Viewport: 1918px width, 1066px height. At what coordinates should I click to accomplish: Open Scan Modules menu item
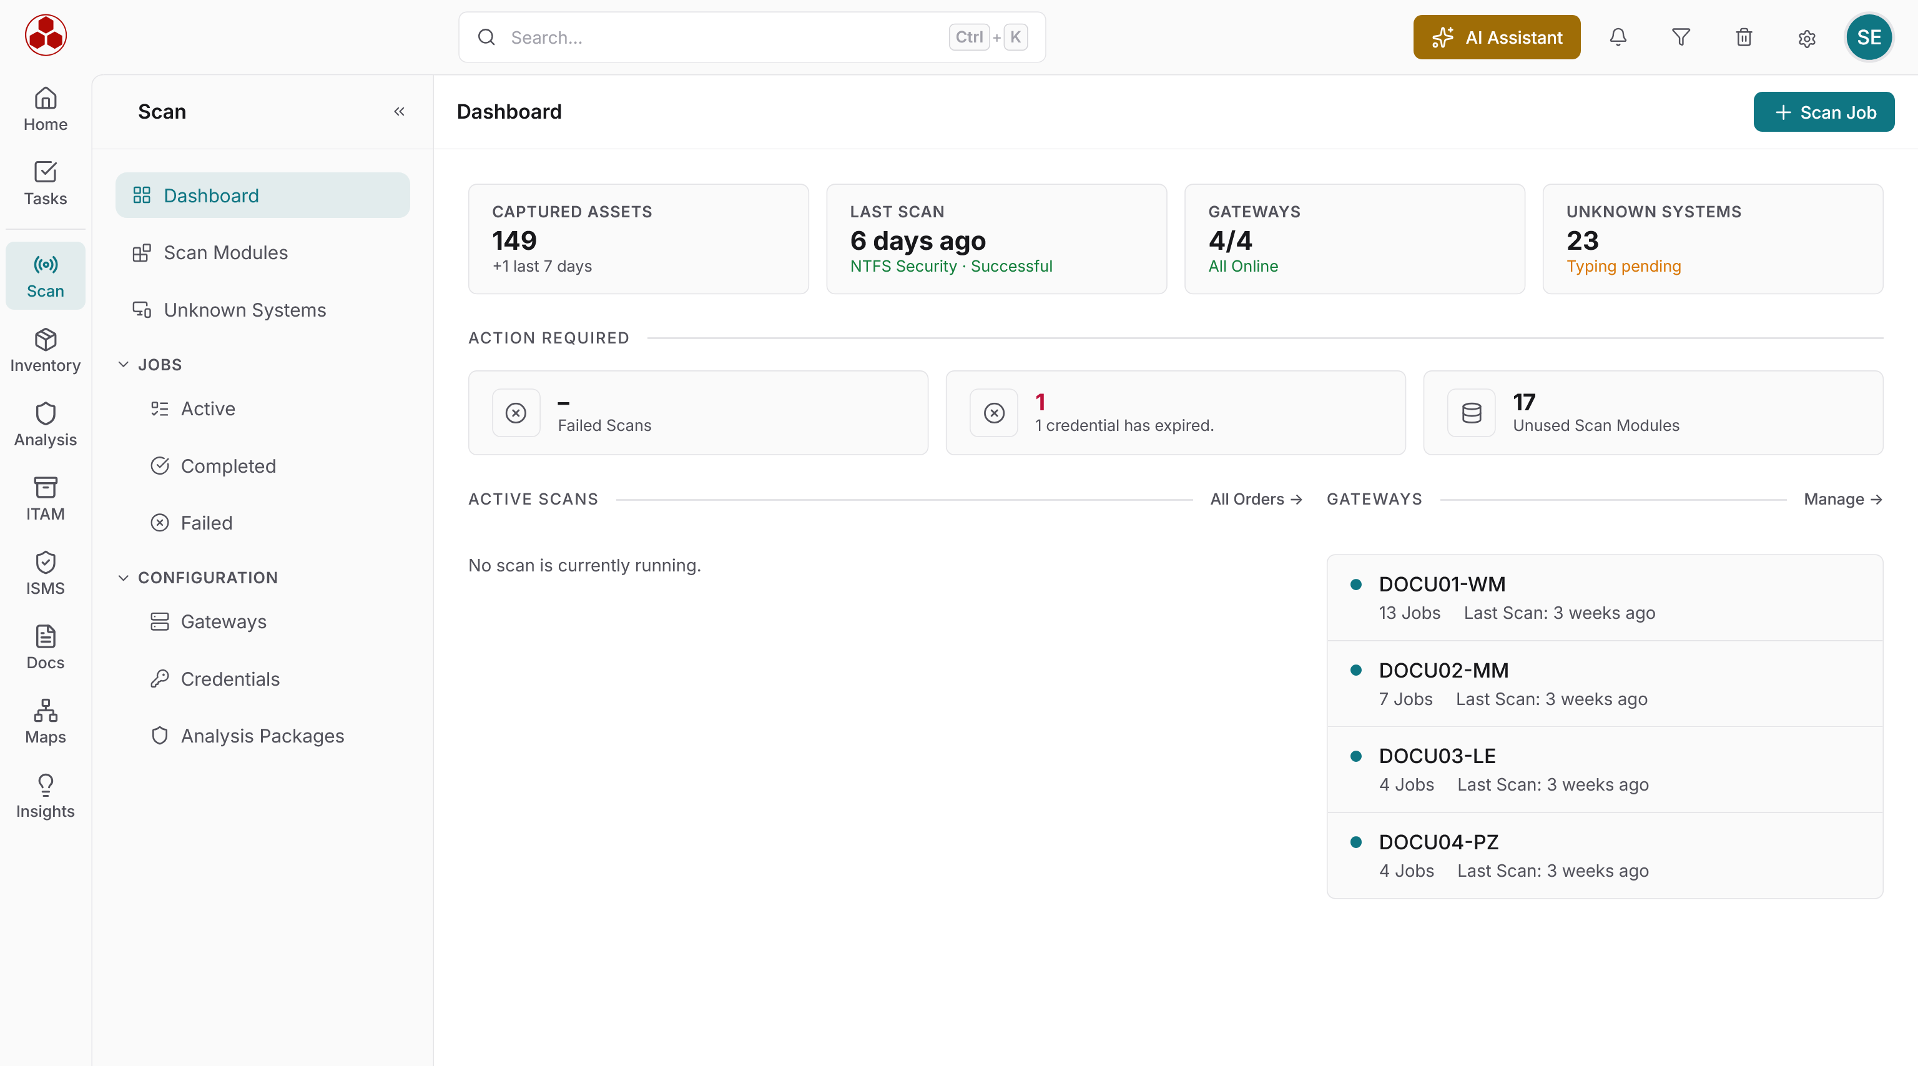(x=262, y=252)
